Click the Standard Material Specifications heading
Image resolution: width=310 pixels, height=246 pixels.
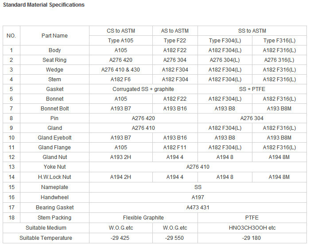coord(44,5)
